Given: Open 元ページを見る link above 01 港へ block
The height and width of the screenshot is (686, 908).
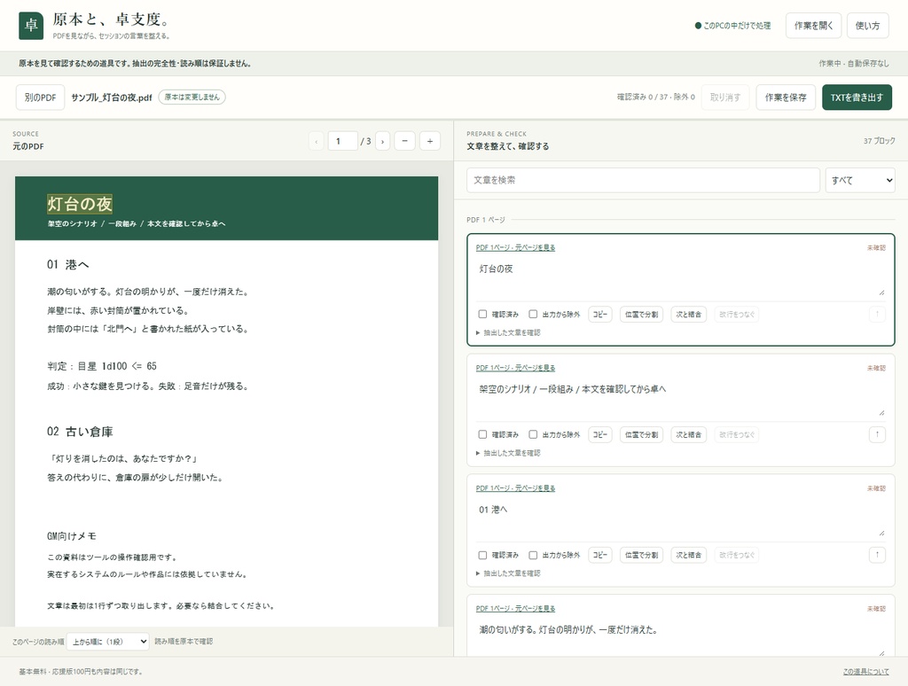Looking at the screenshot, I should point(515,488).
